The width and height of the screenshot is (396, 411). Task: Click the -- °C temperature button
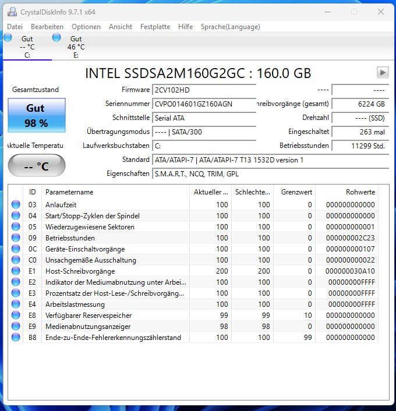tap(37, 165)
